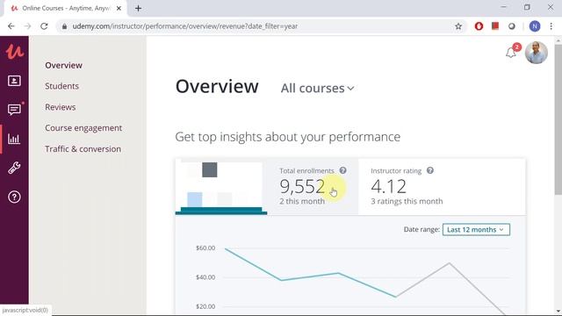Expand the All courses dropdown
Viewport: 562px width, 316px height.
pyautogui.click(x=318, y=88)
